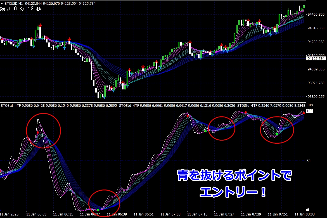Select the green dot at the stochastic bottom near 06:27
Viewport: 327px width, 218px height.
tap(98, 210)
